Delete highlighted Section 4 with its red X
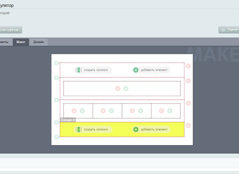 (x=188, y=126)
